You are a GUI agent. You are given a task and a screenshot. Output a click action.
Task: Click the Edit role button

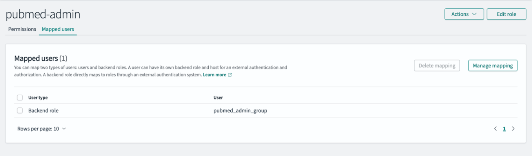pos(506,14)
